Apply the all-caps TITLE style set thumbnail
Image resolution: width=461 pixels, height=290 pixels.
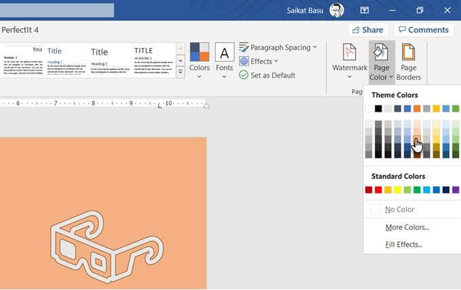click(153, 60)
